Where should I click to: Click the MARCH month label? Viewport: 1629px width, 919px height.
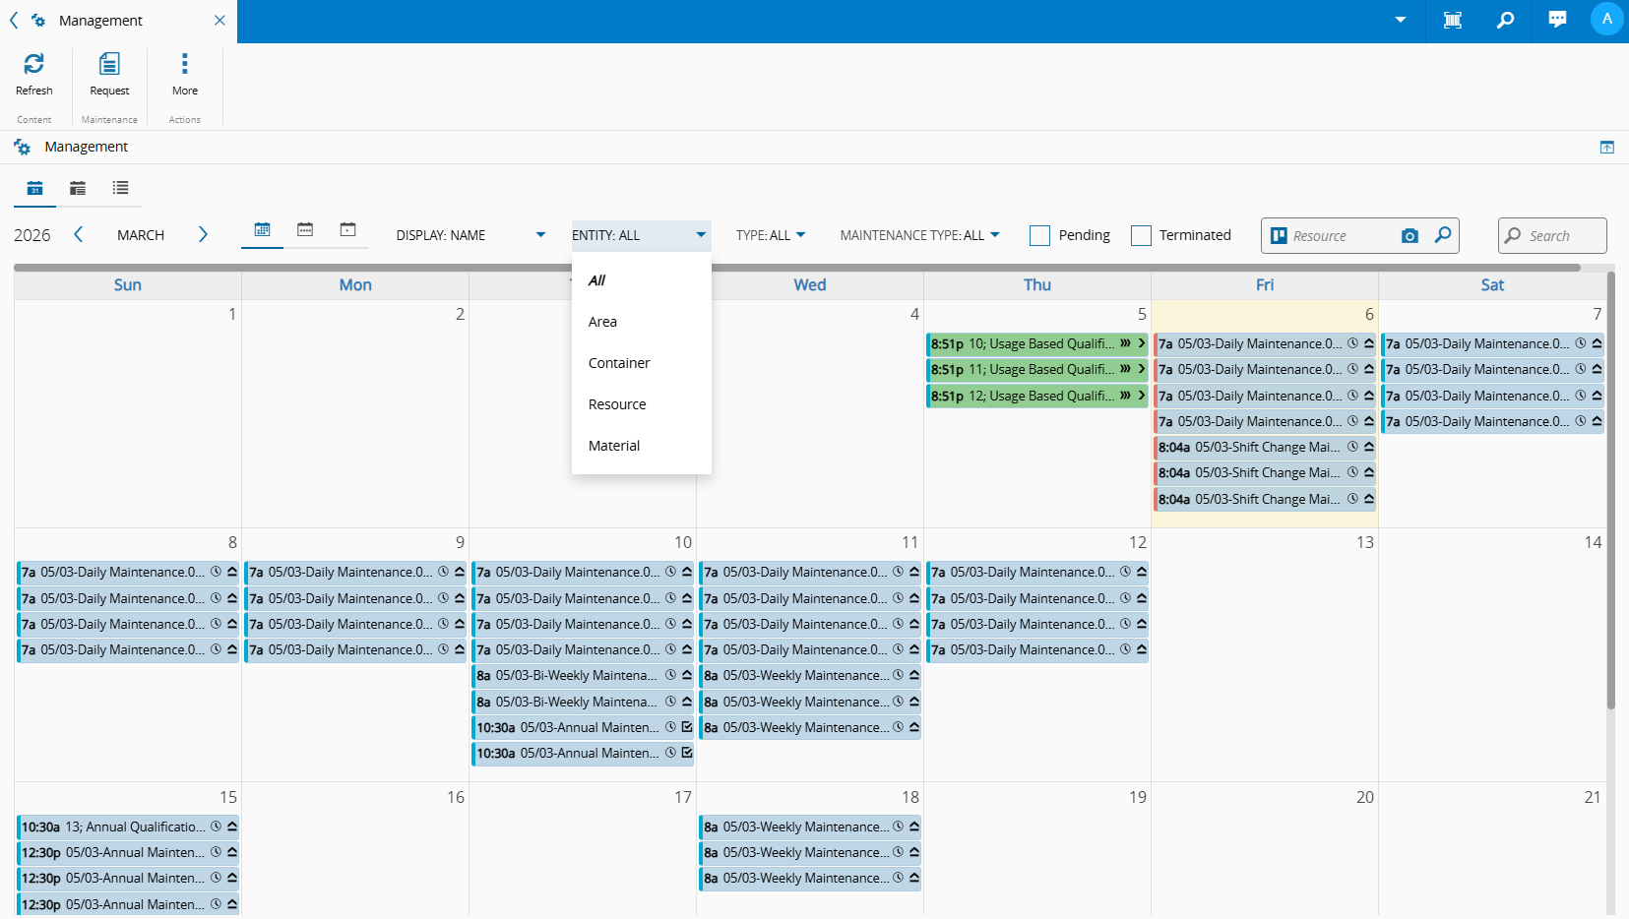(x=141, y=235)
